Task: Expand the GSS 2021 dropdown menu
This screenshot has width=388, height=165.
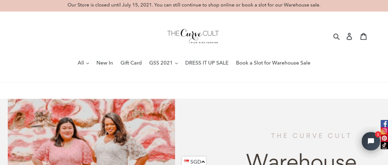Action: tap(163, 63)
